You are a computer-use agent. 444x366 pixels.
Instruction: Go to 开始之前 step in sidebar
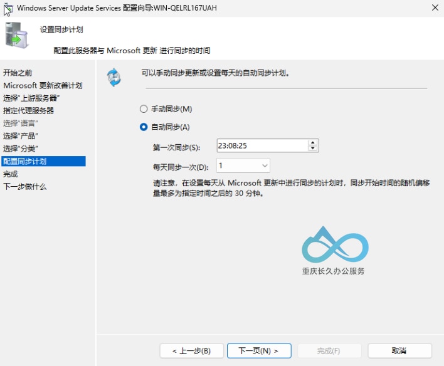coord(18,73)
